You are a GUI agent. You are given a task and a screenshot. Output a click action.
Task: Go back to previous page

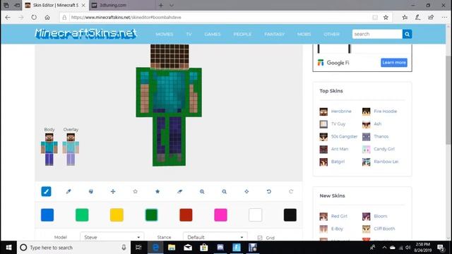click(x=8, y=17)
